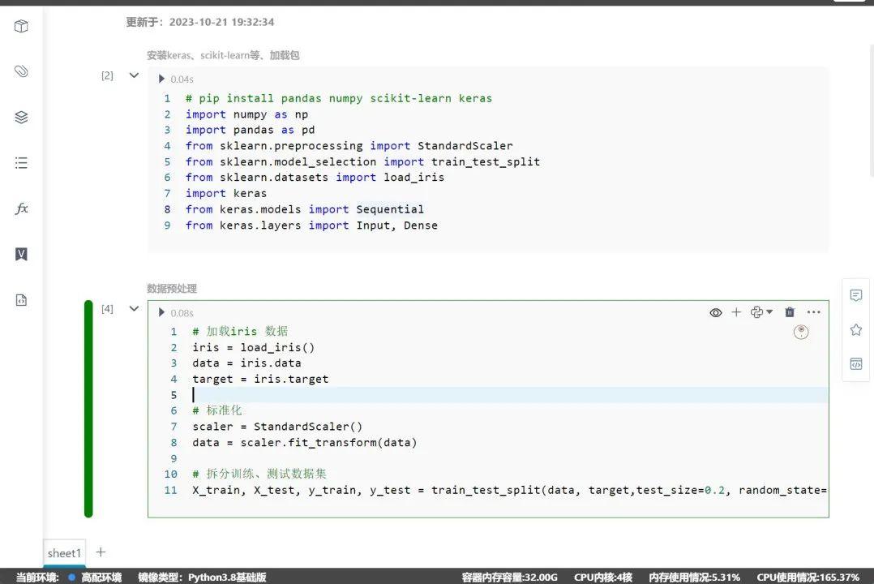Viewport: 874px width, 584px height.
Task: Click the 镜像类型 Python3.8基础版 status entry
Action: coord(202,578)
